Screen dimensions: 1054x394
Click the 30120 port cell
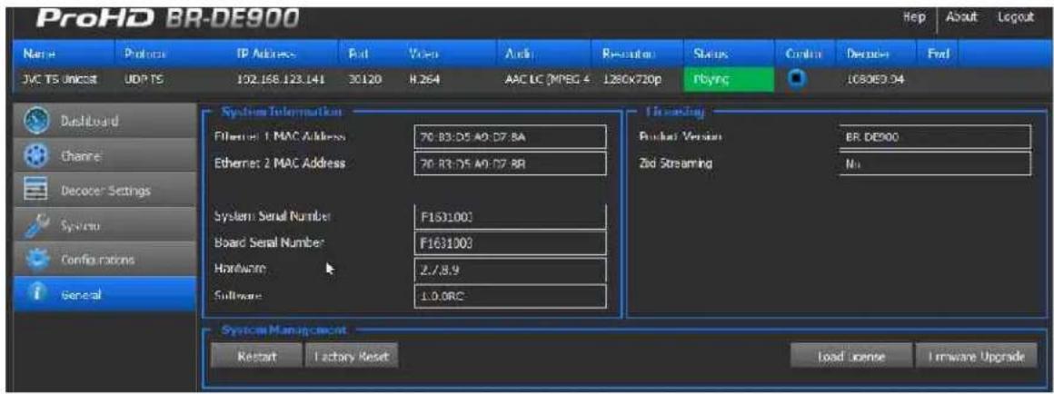click(x=365, y=80)
